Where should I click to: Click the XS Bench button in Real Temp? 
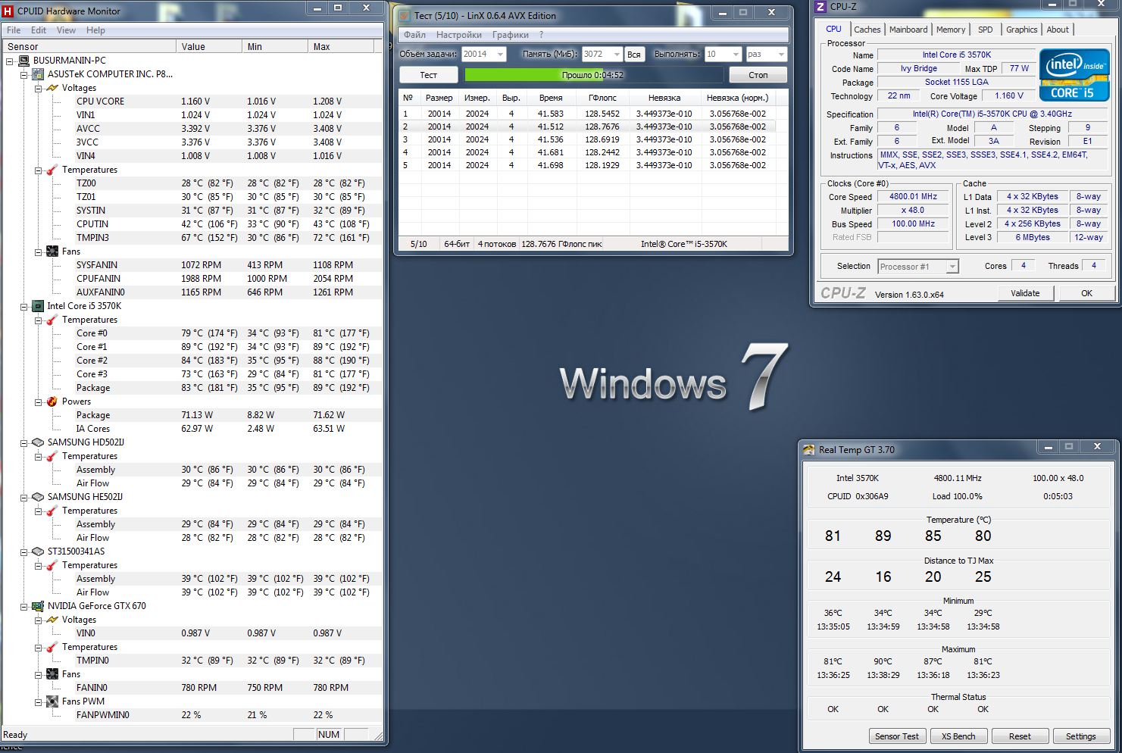coord(958,736)
